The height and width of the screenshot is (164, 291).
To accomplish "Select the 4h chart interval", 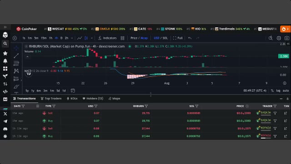I will click(x=56, y=38).
